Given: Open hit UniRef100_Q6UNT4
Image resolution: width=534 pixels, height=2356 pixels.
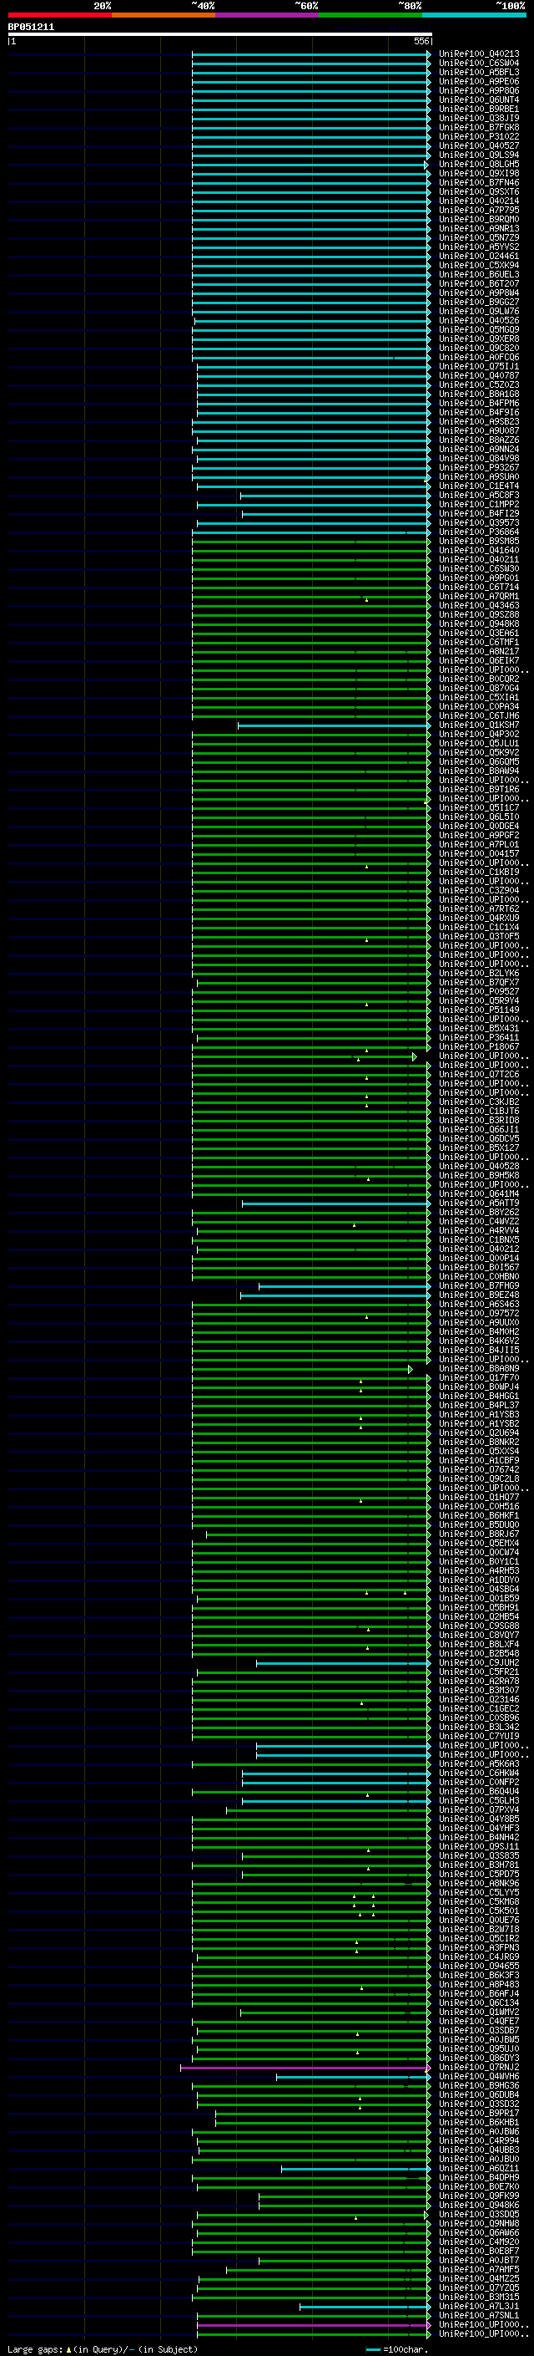Looking at the screenshot, I should [479, 99].
